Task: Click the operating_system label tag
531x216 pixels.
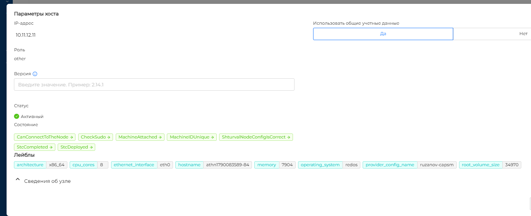Action: tap(320, 165)
